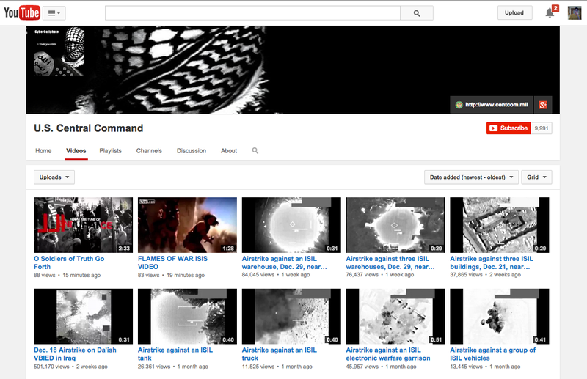Image resolution: width=587 pixels, height=379 pixels.
Task: Click the '45,957 views' text
Action: tap(362, 367)
